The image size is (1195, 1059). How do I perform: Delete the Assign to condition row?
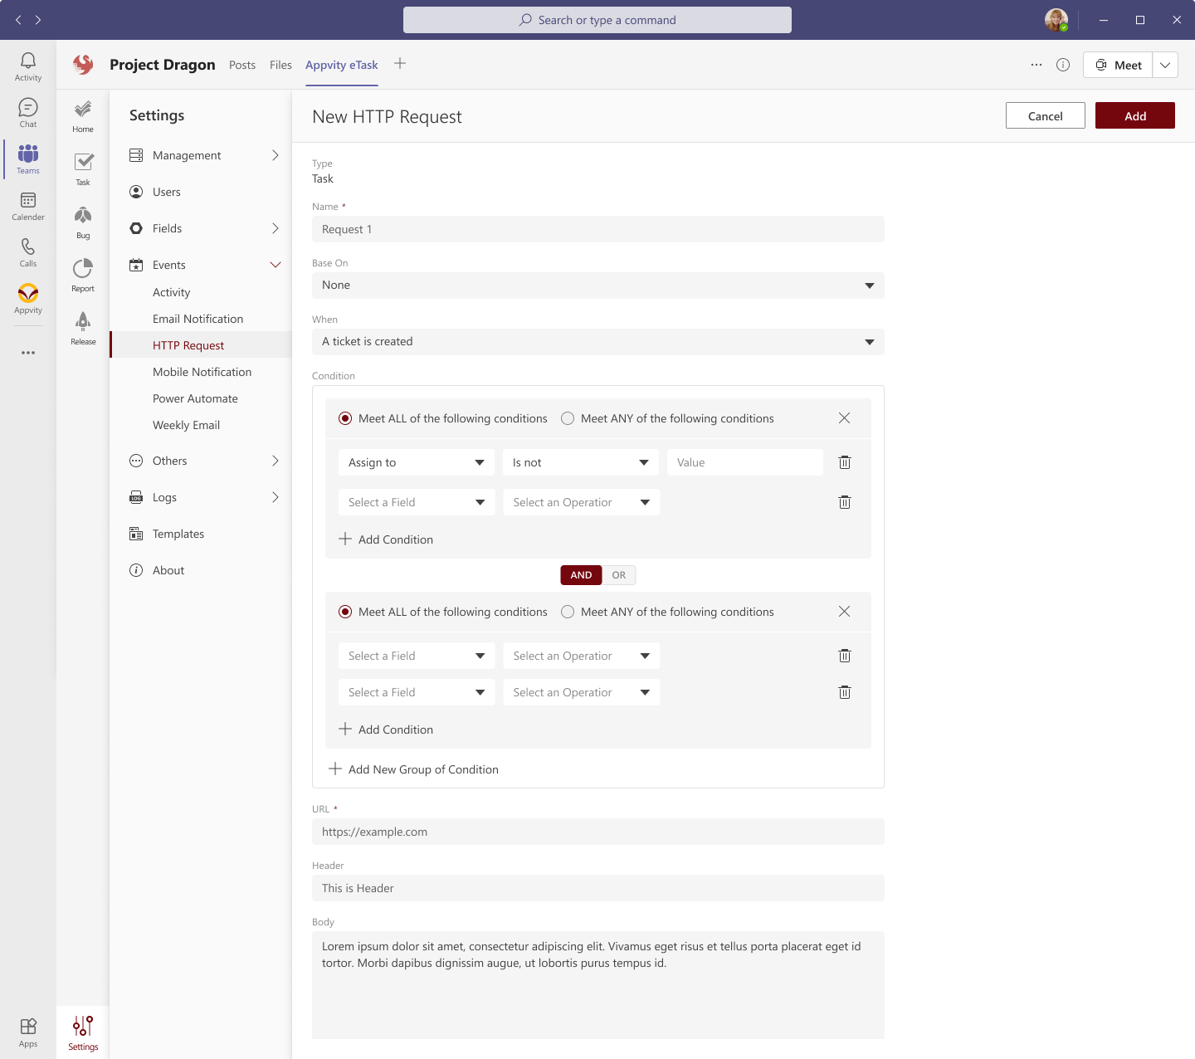[844, 462]
